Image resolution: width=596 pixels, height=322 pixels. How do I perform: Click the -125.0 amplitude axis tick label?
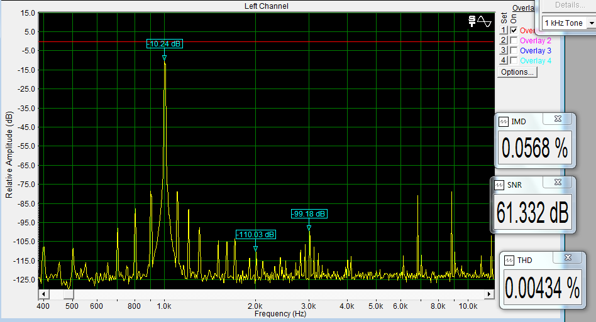[x=25, y=279]
